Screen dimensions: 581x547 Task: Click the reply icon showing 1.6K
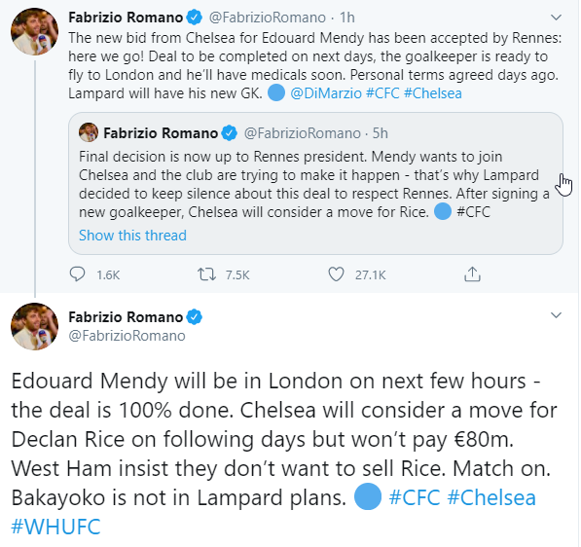click(x=78, y=274)
